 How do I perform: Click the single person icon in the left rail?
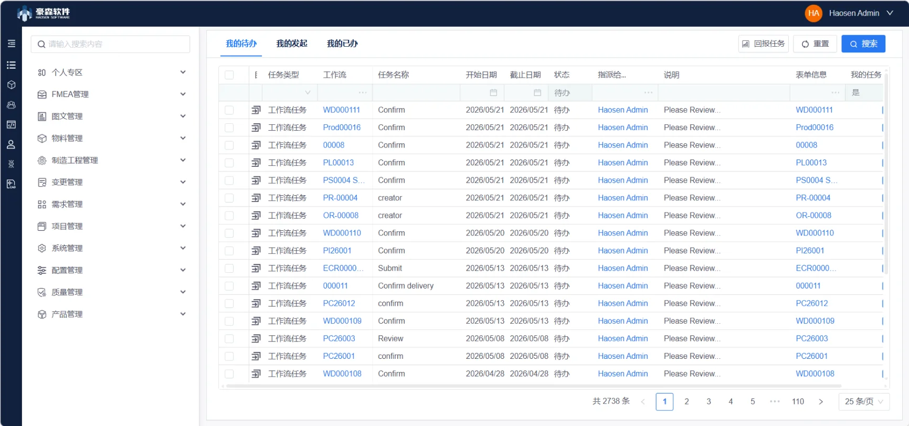point(11,144)
